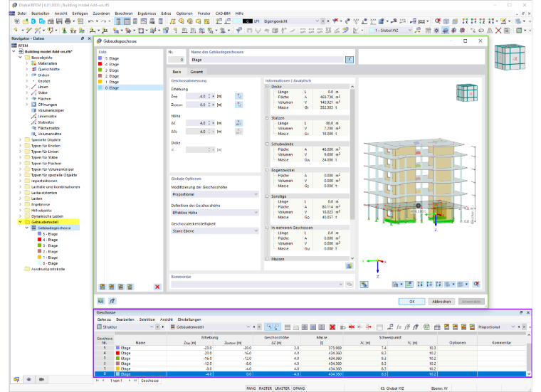Switch to the Gesamt tab
The height and width of the screenshot is (392, 541).
coord(196,72)
